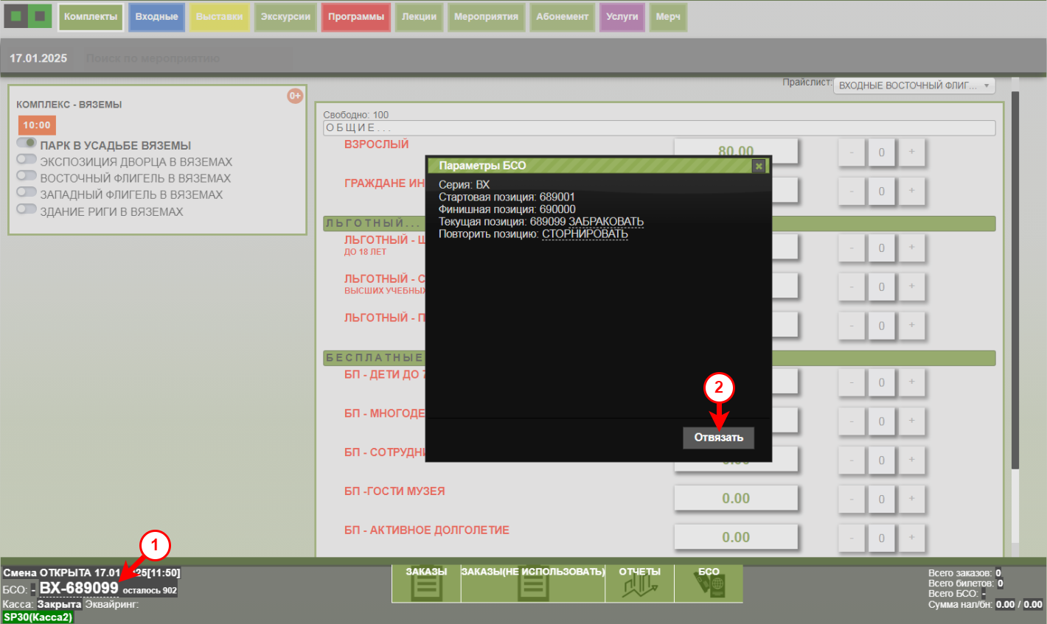Enable ЭКСПОЗИЦИЯ ДВОРЦА В ВЯЗЕМАХ toggle
Screen dimensions: 1047x624
point(27,159)
